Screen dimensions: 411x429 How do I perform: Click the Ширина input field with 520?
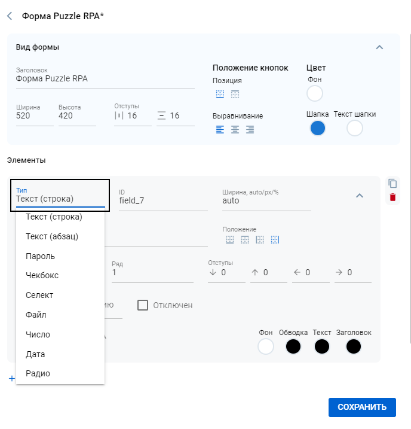(x=34, y=116)
